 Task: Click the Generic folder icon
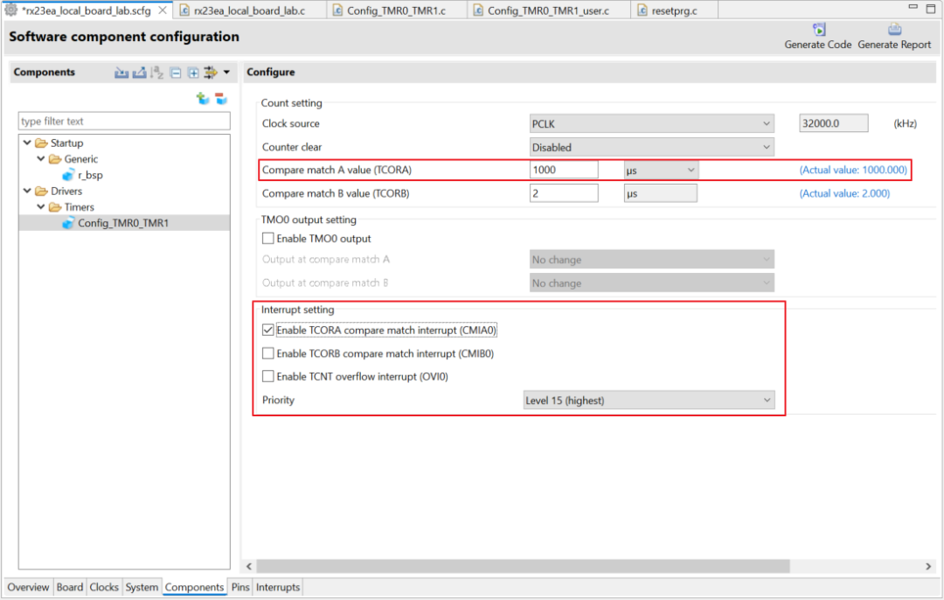(x=55, y=159)
